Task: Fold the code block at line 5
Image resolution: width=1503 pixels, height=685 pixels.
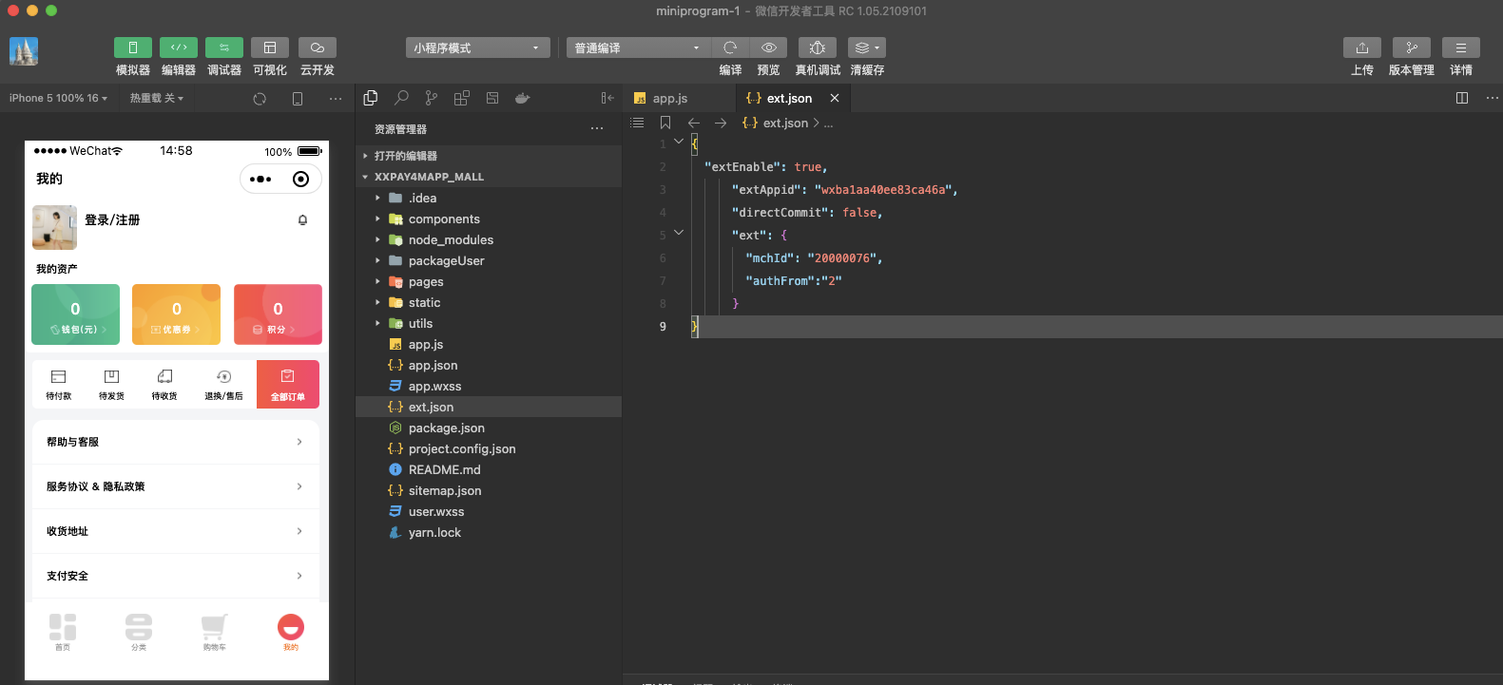Action: pos(679,232)
